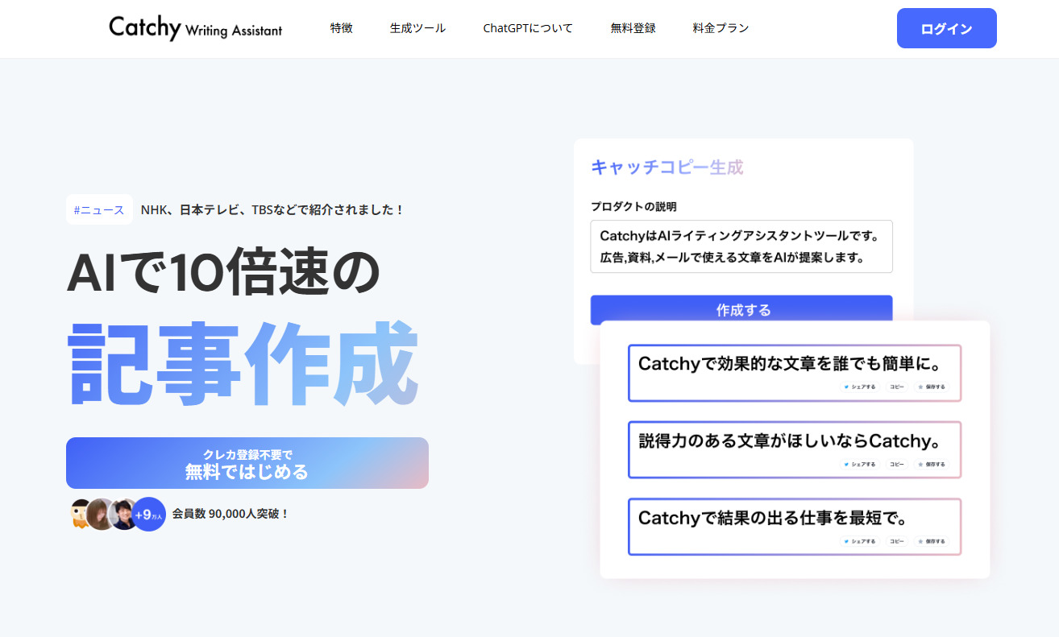This screenshot has height=637, width=1059.
Task: Click the プロダクトの説明 label
Action: point(633,206)
